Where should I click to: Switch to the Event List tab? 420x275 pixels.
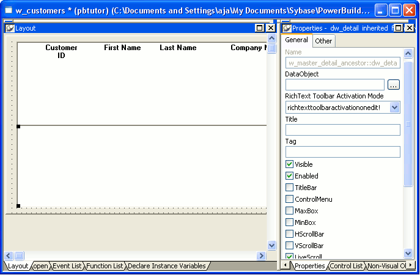(x=67, y=266)
